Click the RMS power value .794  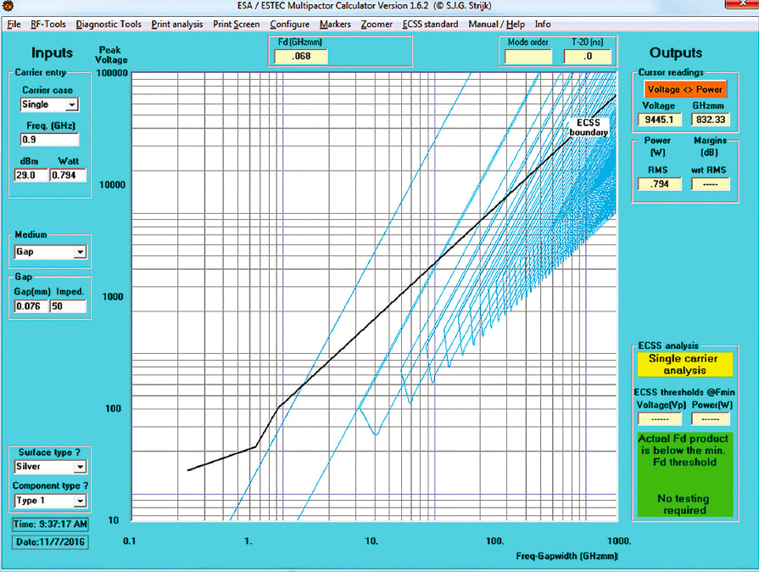[659, 184]
